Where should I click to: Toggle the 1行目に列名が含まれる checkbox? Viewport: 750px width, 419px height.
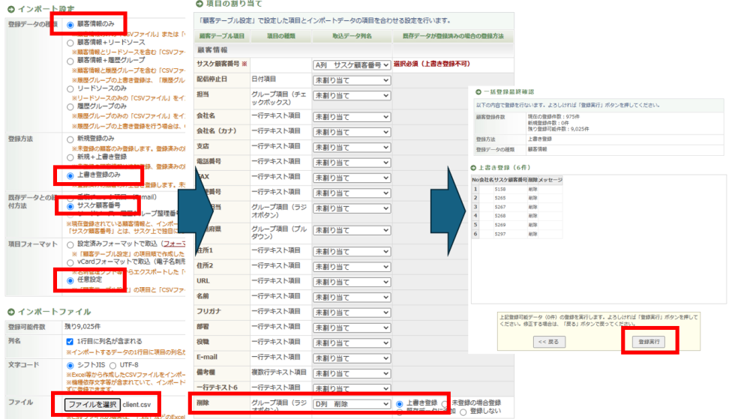(70, 341)
